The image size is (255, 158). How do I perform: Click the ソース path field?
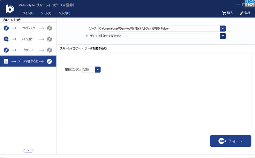[159, 28]
